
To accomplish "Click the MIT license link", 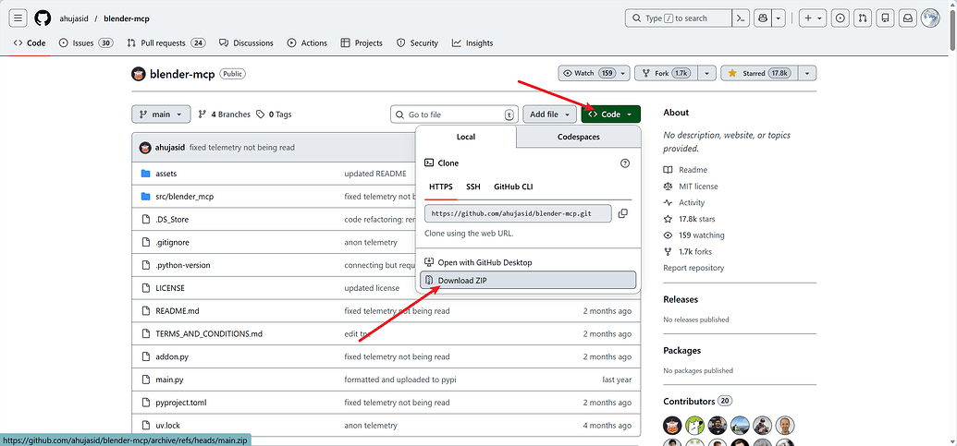I will coord(698,187).
